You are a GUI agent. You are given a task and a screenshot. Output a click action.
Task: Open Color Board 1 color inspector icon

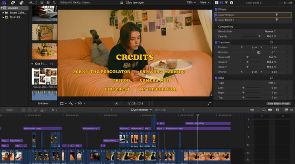tap(277, 20)
